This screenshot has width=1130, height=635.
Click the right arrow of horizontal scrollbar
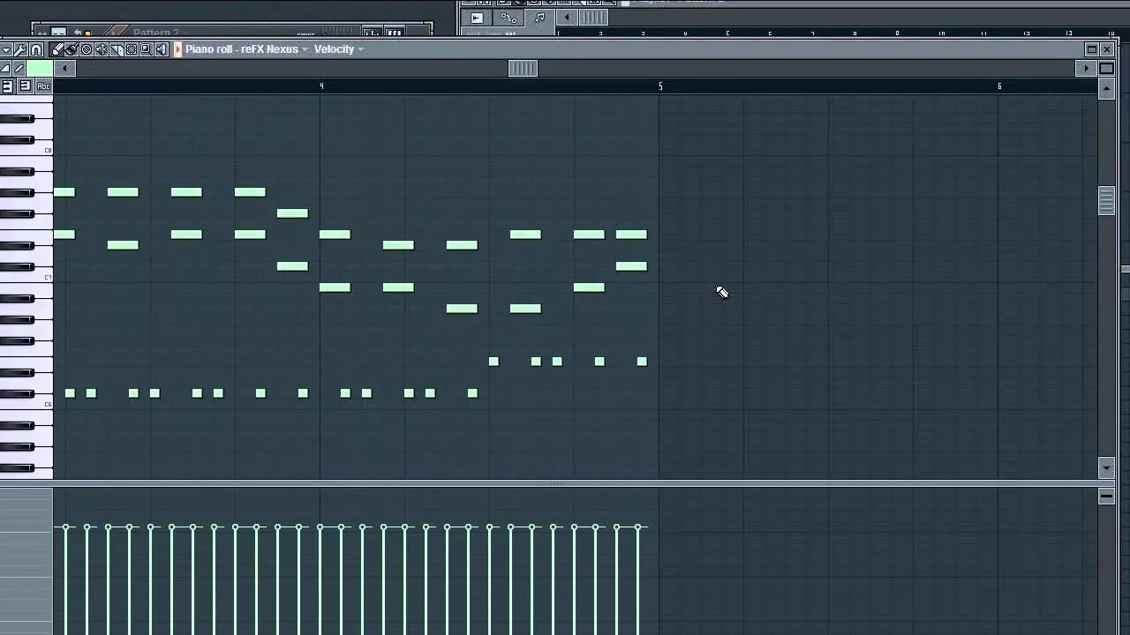[1087, 69]
